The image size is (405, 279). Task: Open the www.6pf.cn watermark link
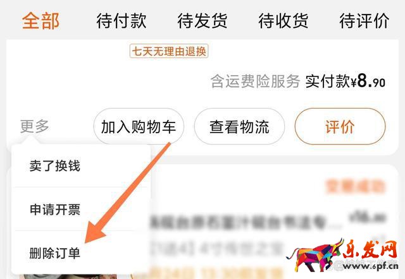tap(370, 266)
